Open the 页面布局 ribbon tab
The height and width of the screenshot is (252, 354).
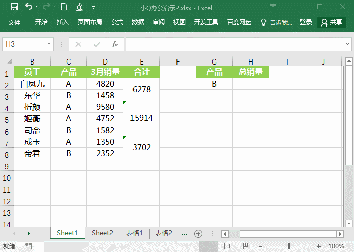(x=90, y=22)
